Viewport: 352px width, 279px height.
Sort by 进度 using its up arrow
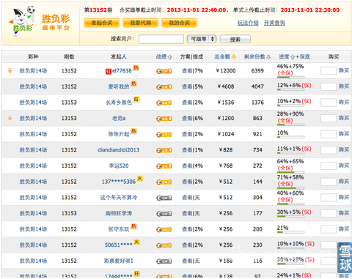click(x=293, y=57)
